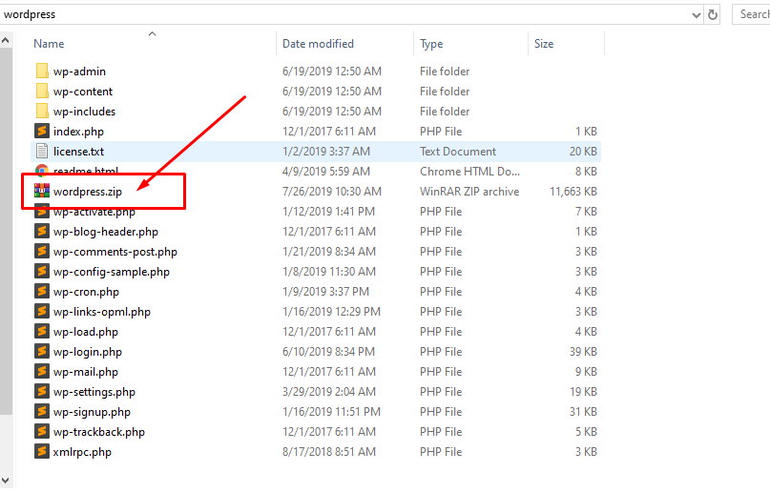Image resolution: width=770 pixels, height=493 pixels.
Task: Click into the Search box
Action: click(x=751, y=14)
